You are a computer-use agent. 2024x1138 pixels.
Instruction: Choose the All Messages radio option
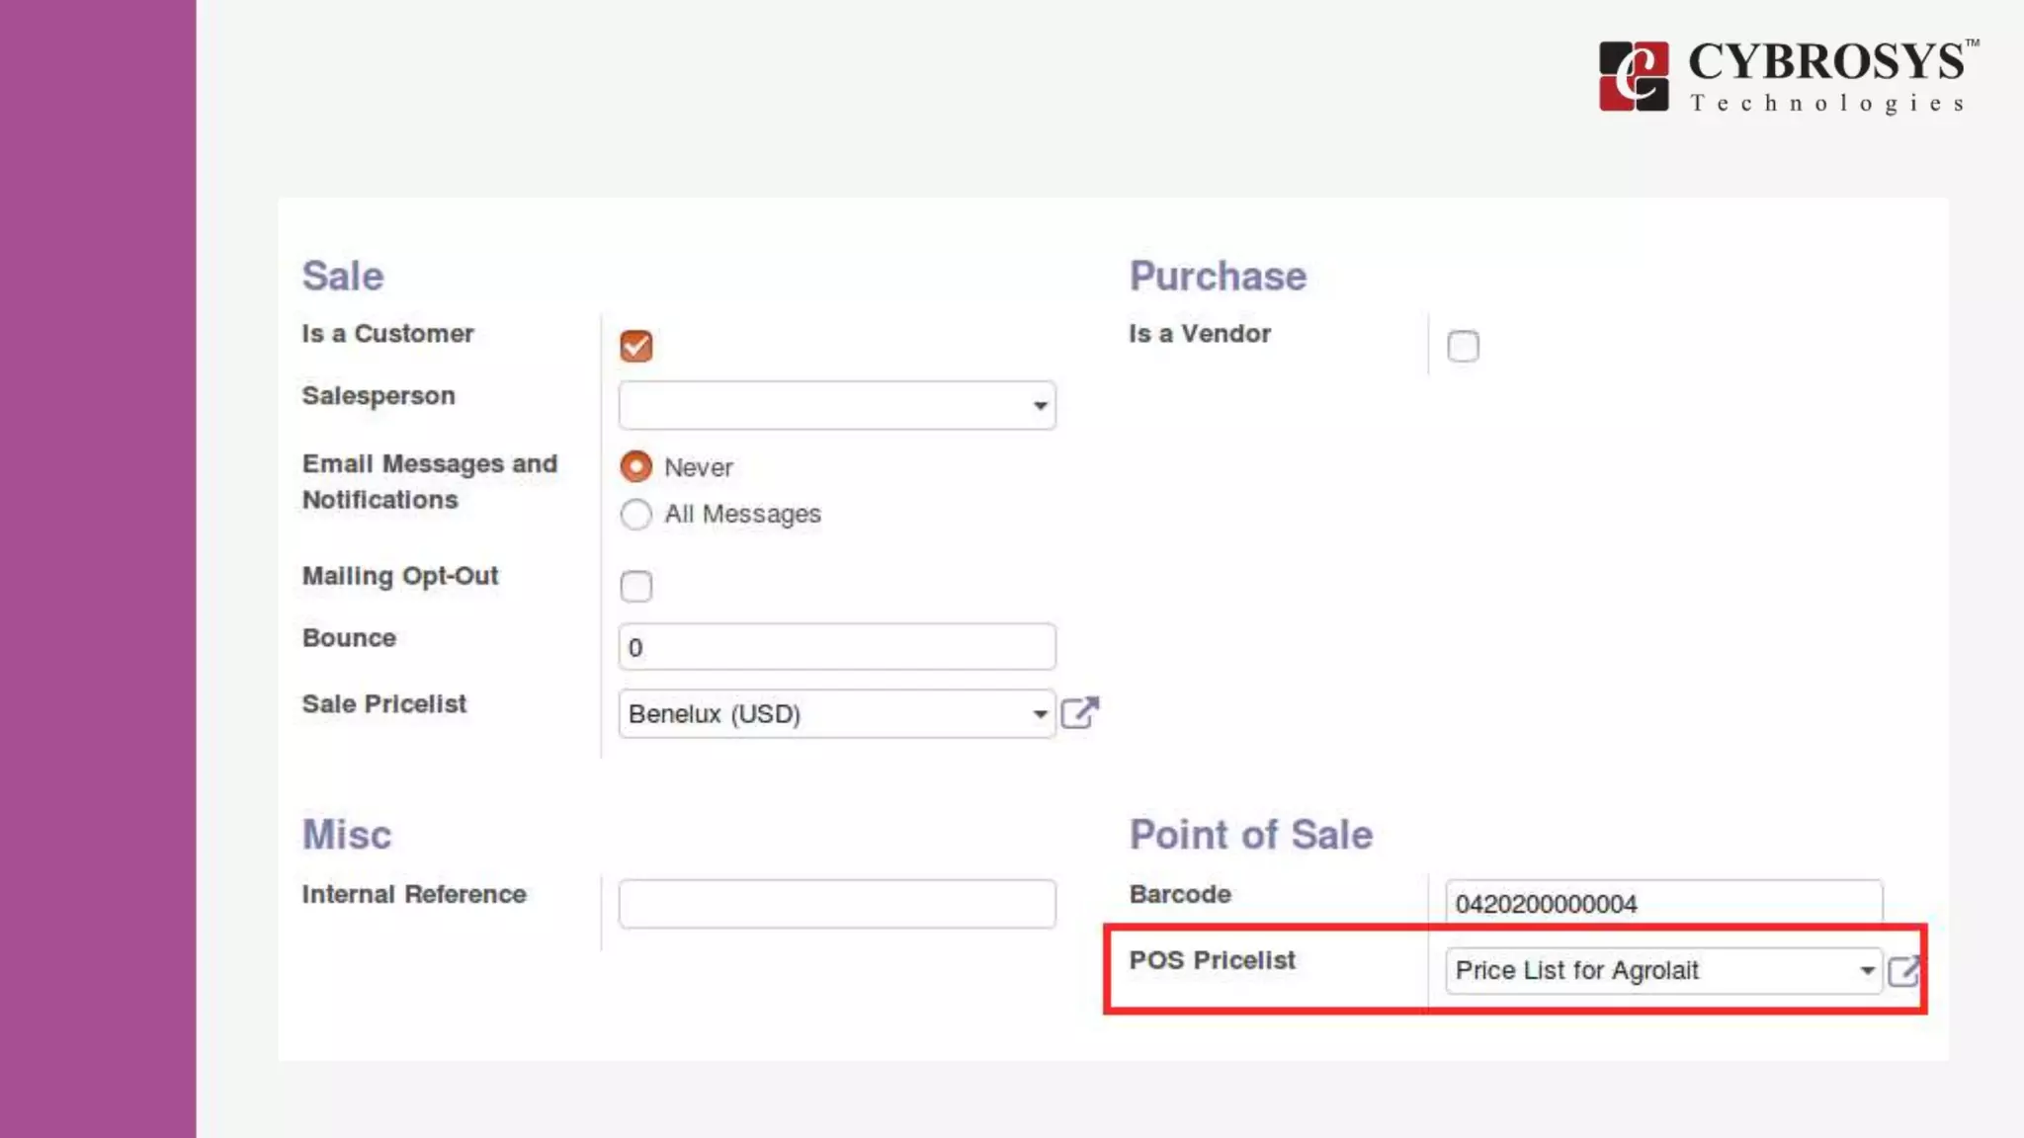635,514
